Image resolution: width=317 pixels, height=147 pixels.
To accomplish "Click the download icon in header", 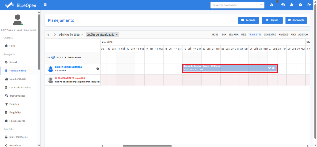I will pos(272,5).
